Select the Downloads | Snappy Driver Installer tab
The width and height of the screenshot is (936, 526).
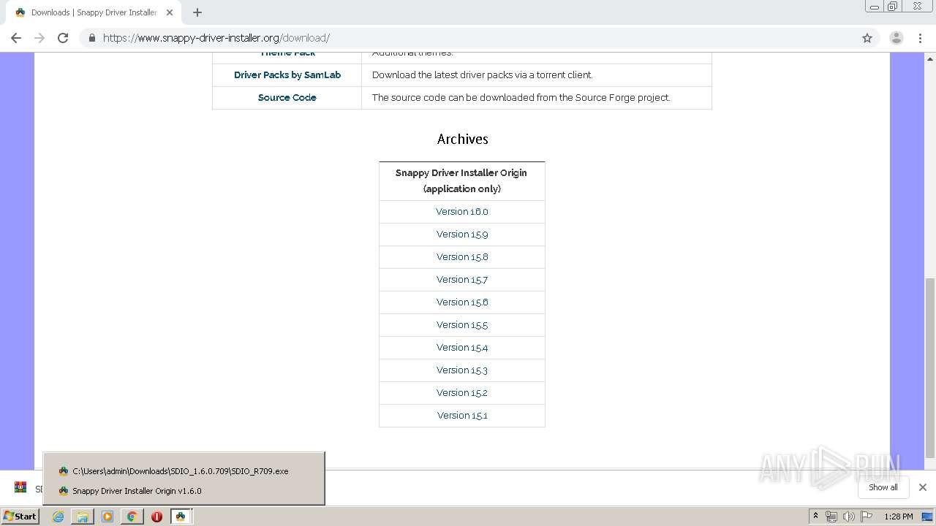pos(94,12)
